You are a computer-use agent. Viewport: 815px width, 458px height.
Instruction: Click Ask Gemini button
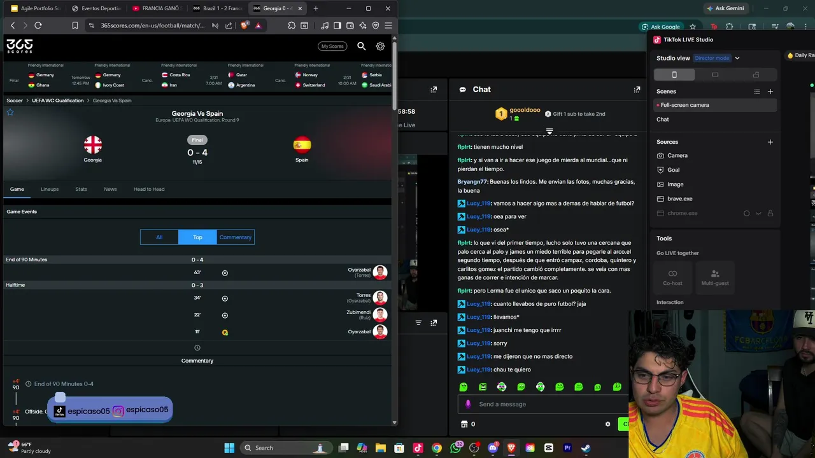[725, 8]
